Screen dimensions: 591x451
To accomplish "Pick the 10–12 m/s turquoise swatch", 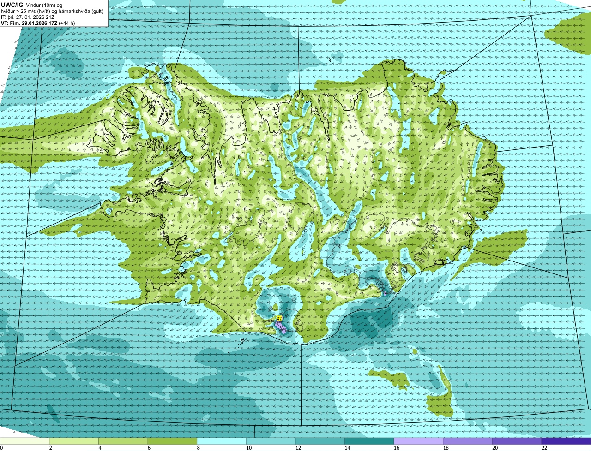I will pos(271,441).
